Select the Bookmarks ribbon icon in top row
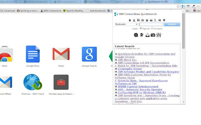 coord(164,20)
